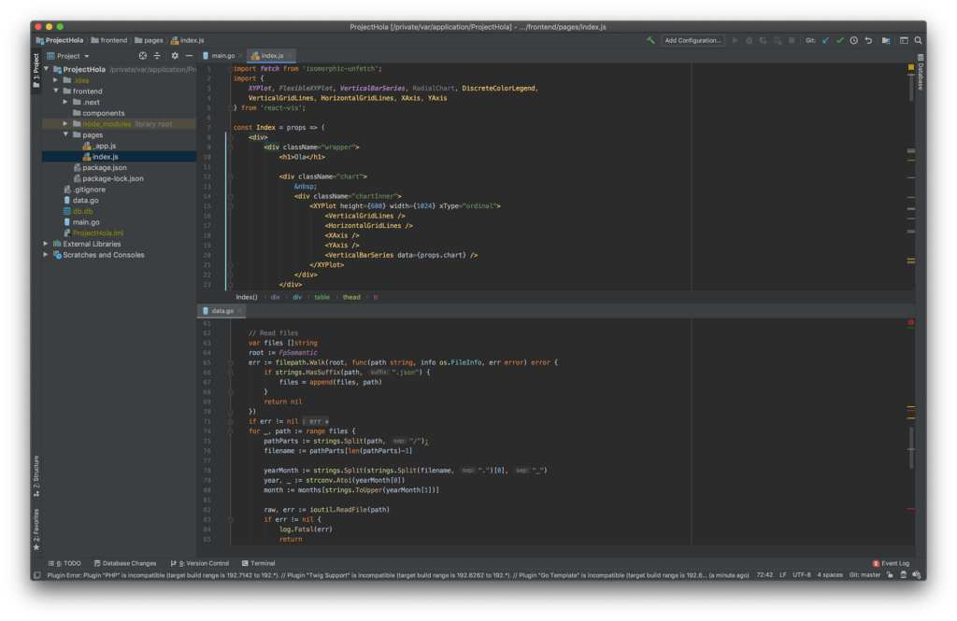This screenshot has width=957, height=621.
Task: Expand the .idea folder
Action: pos(55,80)
